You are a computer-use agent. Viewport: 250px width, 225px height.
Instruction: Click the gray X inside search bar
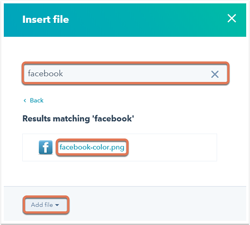(x=215, y=74)
